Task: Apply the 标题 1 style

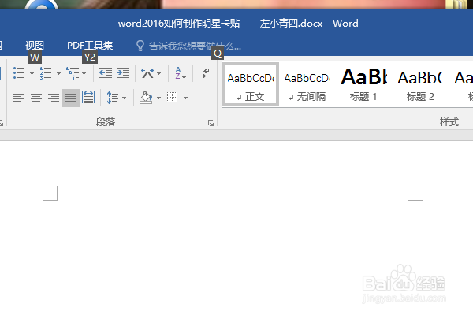Action: click(364, 84)
